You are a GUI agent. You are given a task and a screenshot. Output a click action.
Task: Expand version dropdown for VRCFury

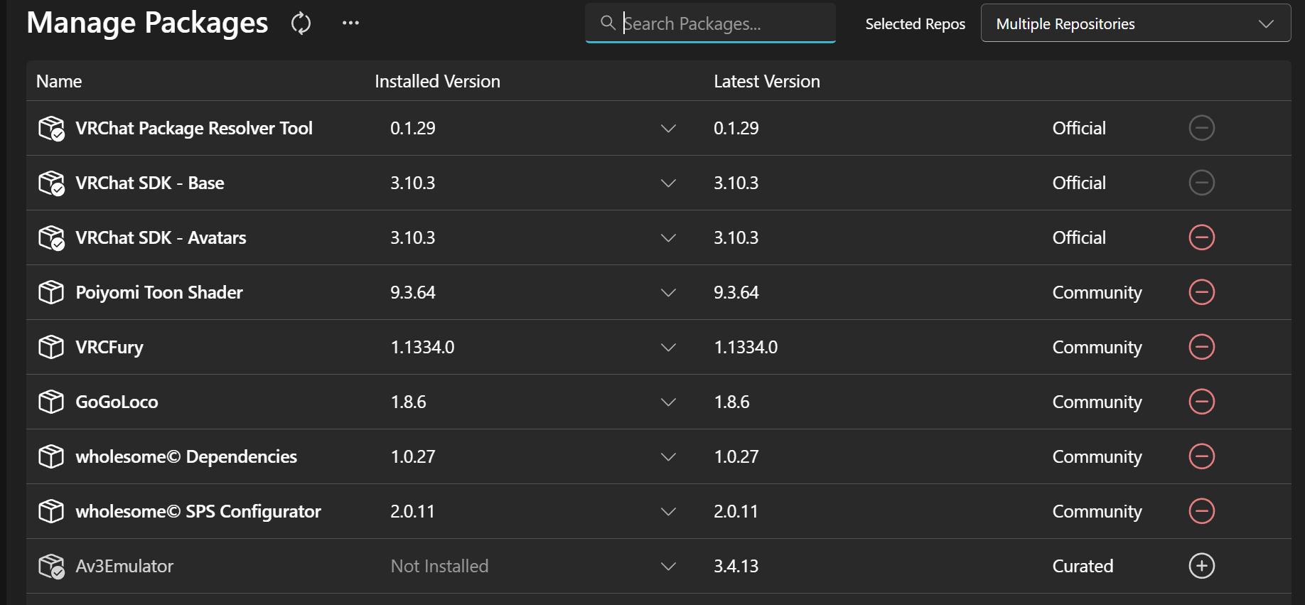[x=668, y=348]
